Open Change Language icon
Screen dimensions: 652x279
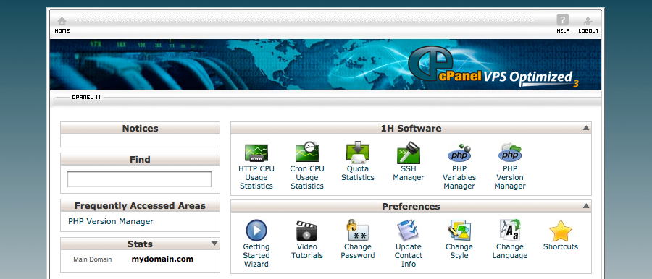[510, 231]
